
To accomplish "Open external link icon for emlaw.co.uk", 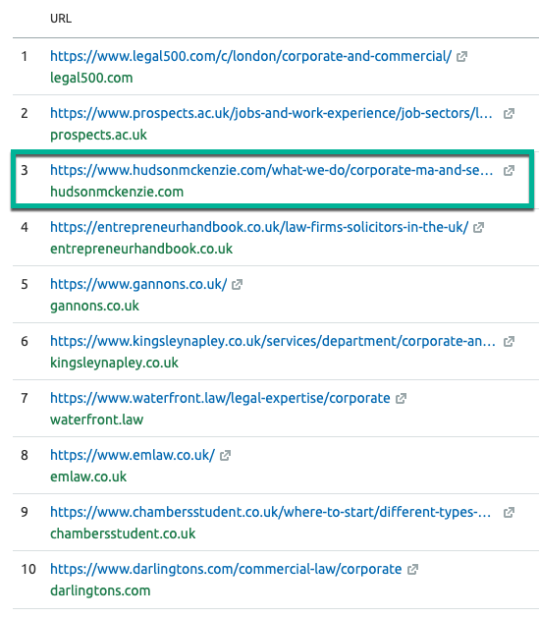I will (225, 456).
